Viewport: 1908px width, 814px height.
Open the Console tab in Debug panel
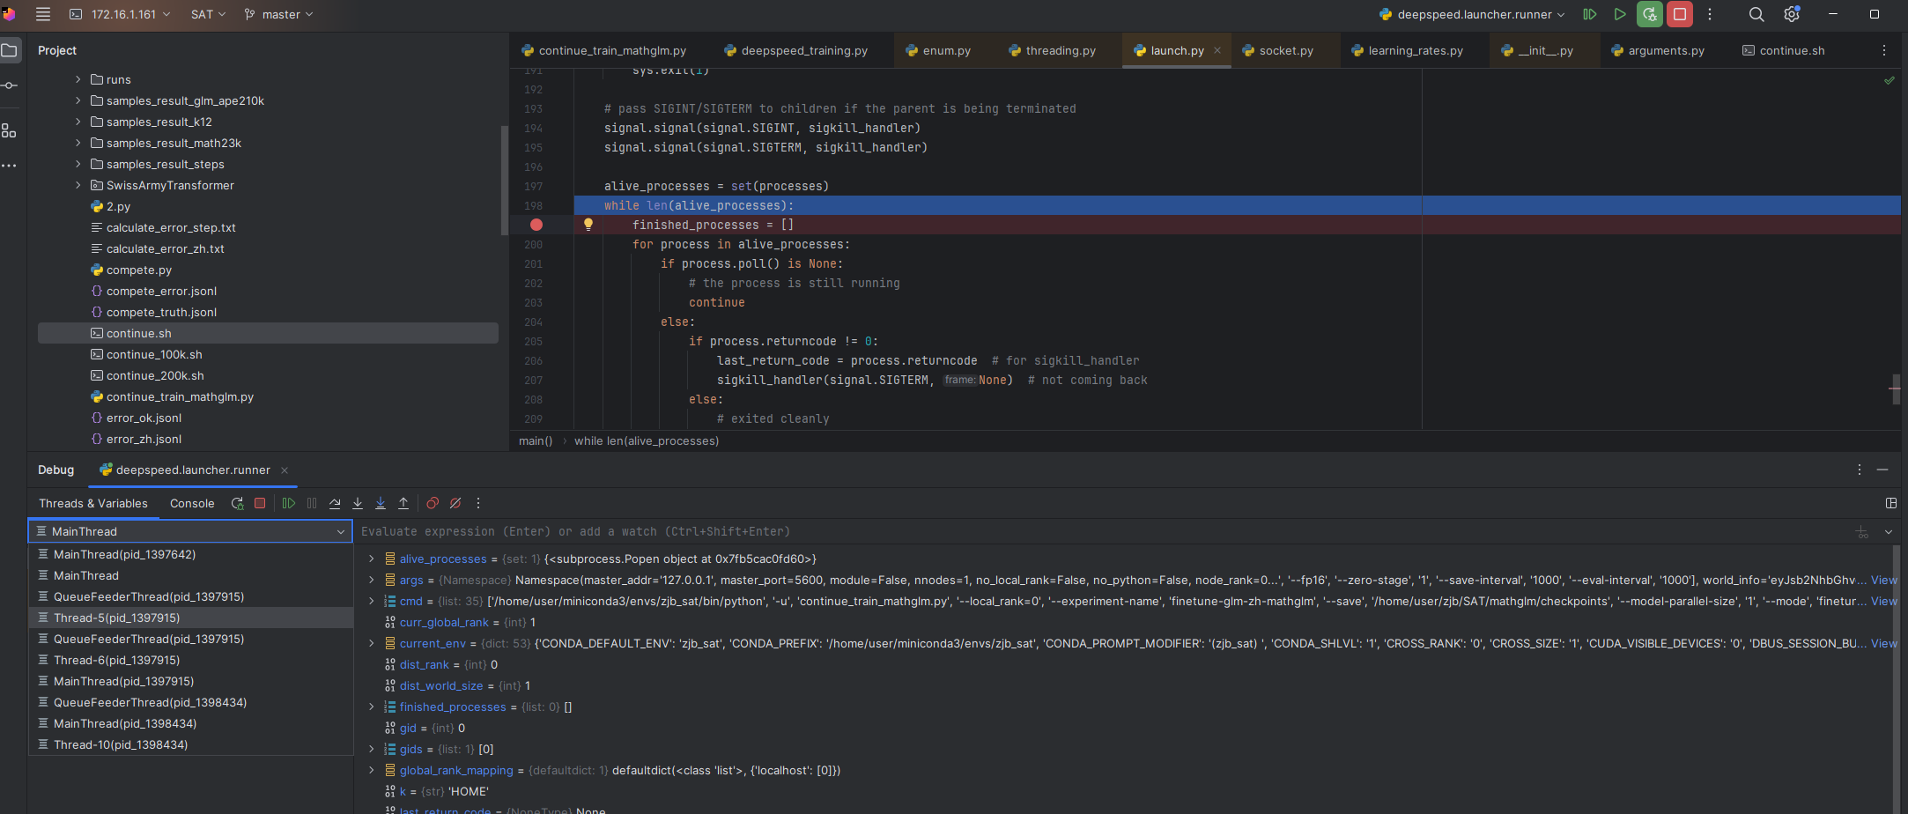(x=192, y=503)
